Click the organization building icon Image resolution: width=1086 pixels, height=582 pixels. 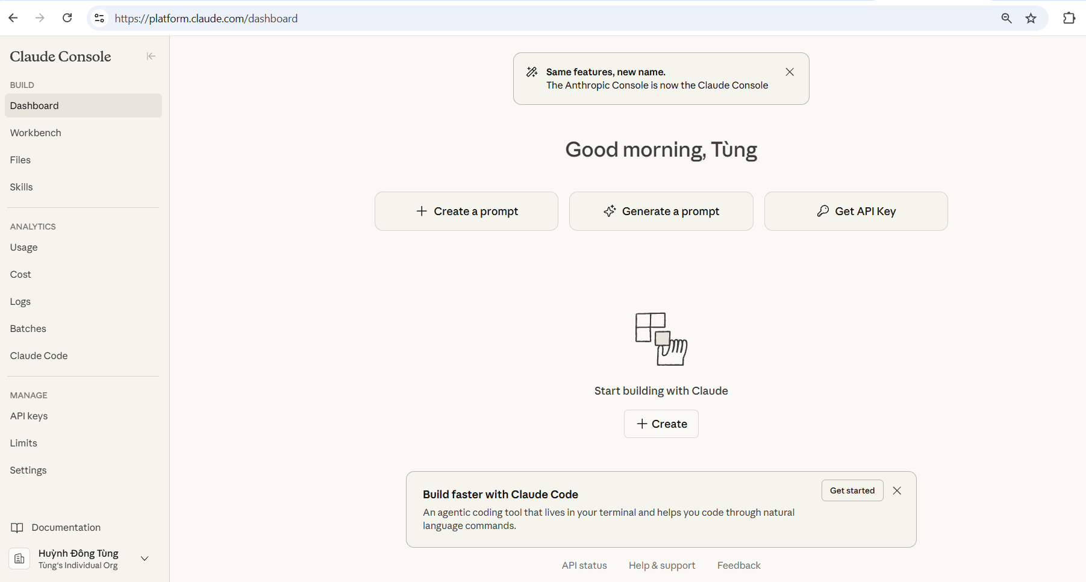(x=19, y=559)
